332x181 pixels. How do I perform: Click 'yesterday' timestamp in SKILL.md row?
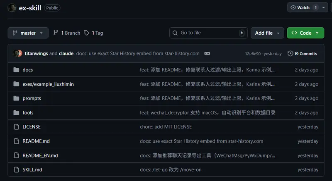tap(308, 169)
